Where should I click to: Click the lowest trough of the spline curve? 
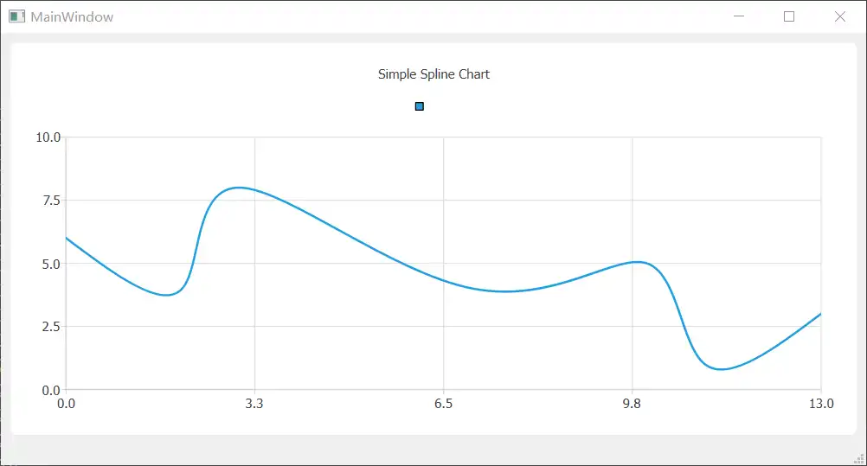click(721, 369)
